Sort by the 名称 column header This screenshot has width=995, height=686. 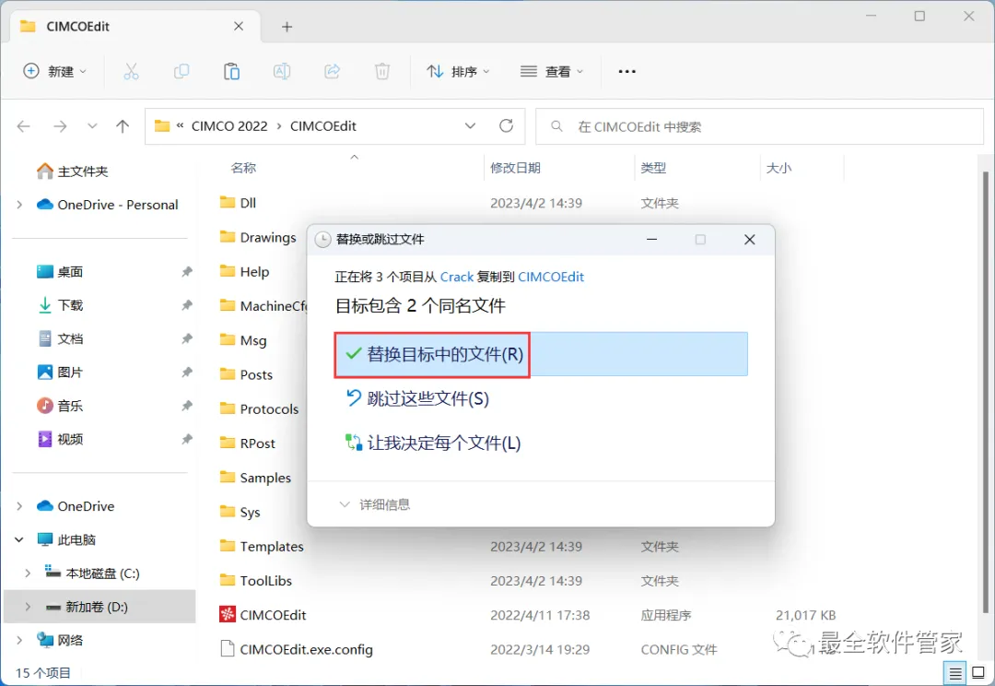(x=243, y=168)
